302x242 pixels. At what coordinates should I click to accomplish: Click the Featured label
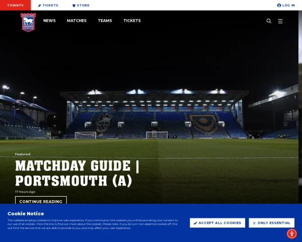(23, 154)
